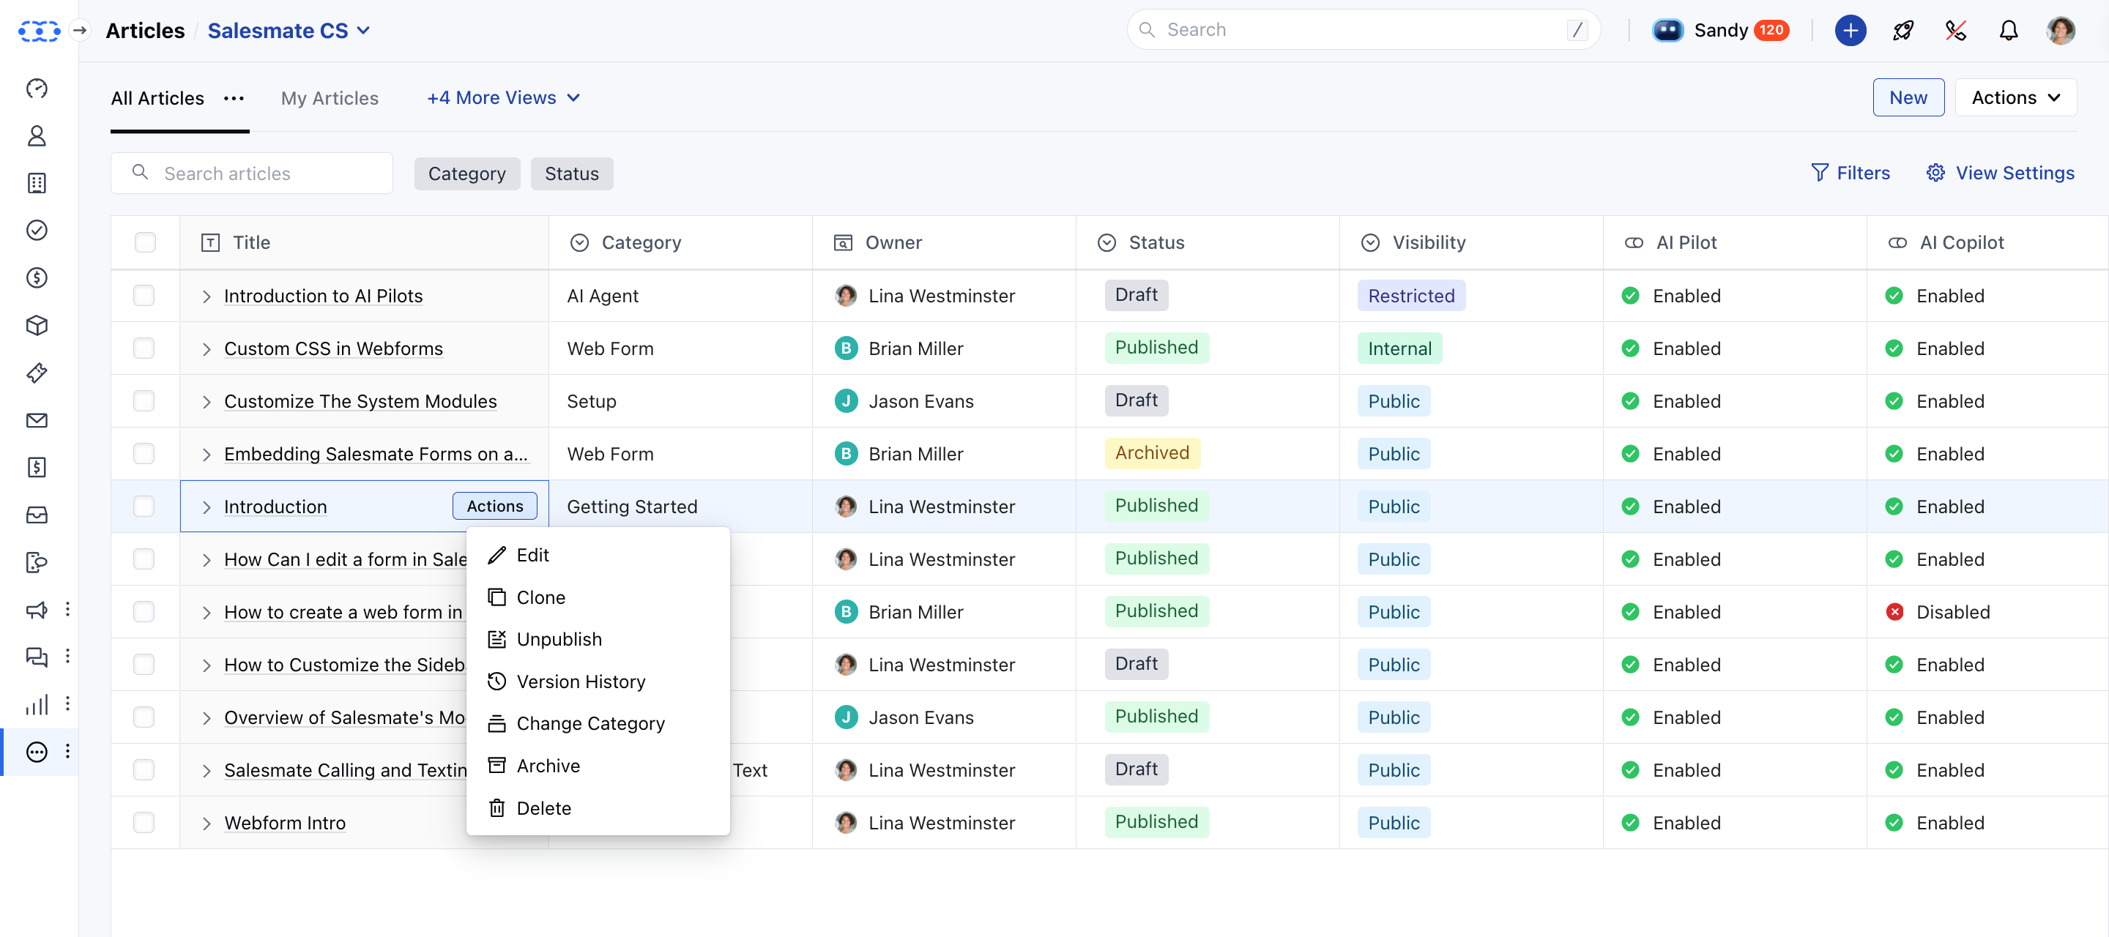2109x937 pixels.
Task: Open the Email envelope icon in sidebar
Action: click(37, 421)
